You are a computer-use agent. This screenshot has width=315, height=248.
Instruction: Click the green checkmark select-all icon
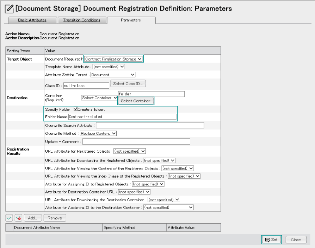[x=9, y=218]
